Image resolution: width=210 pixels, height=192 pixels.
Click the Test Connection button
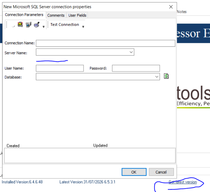coord(65,25)
